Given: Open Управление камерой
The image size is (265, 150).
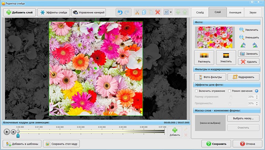Looking at the screenshot, I should point(89,12).
